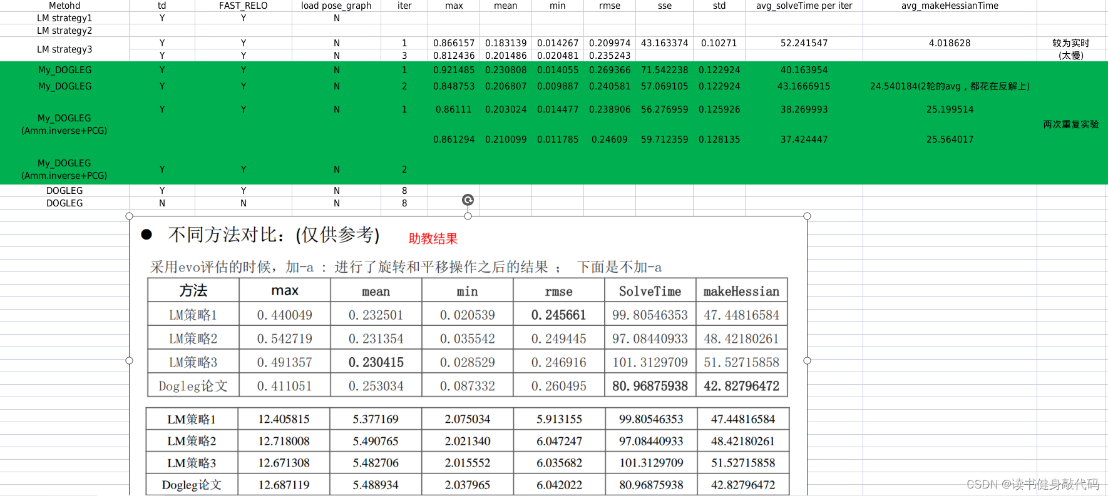The image size is (1108, 496).
Task: Select the cell with value 71.542238
Action: click(664, 70)
